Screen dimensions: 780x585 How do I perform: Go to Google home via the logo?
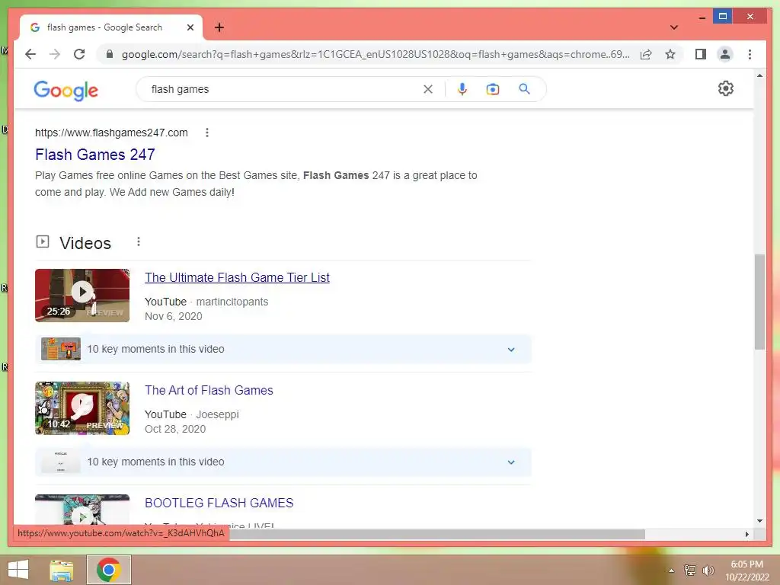click(66, 91)
